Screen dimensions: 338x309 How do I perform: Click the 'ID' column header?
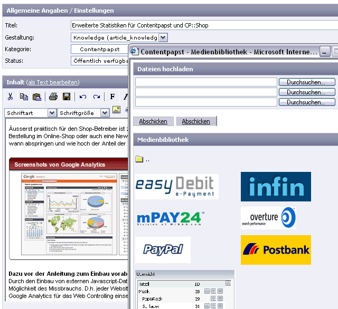(197, 284)
